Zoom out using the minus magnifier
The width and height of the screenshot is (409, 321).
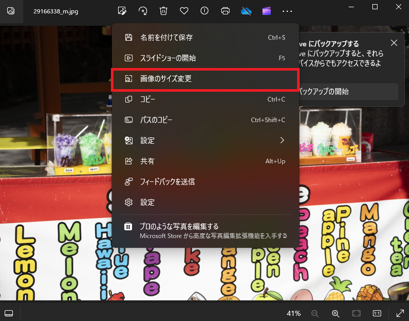315,313
